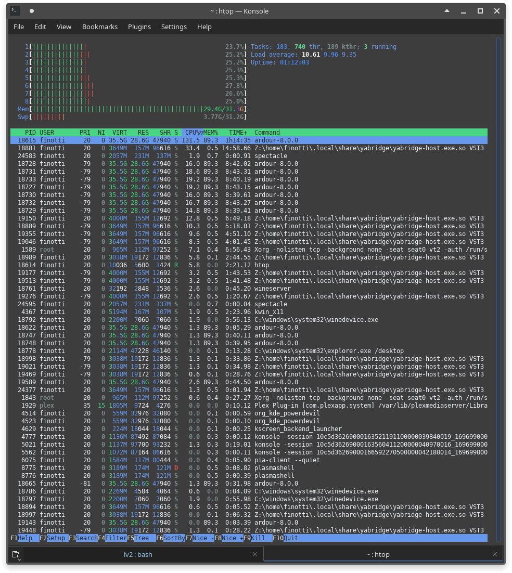The width and height of the screenshot is (512, 573).
Task: Toggle tree view with F5 Tree
Action: point(141,538)
